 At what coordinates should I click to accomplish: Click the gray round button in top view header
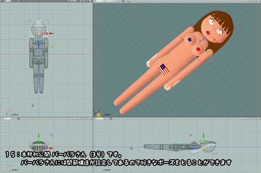(x=19, y=1)
